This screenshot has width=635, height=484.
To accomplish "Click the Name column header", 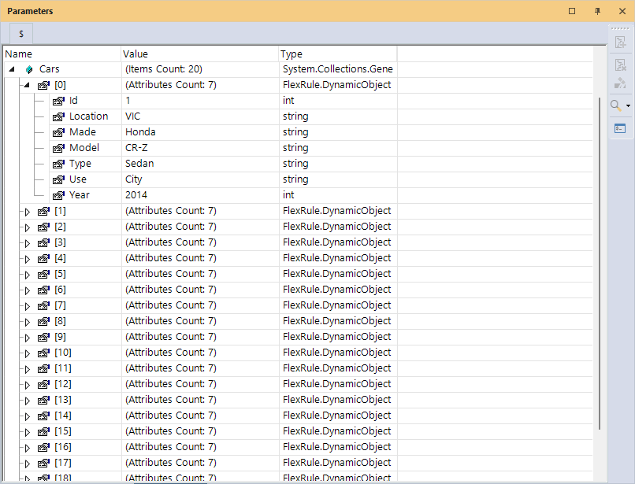I will click(62, 54).
